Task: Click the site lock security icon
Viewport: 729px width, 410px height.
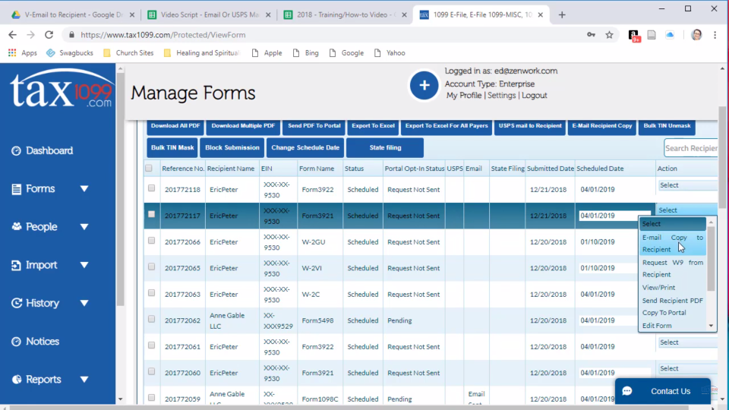Action: click(x=71, y=35)
